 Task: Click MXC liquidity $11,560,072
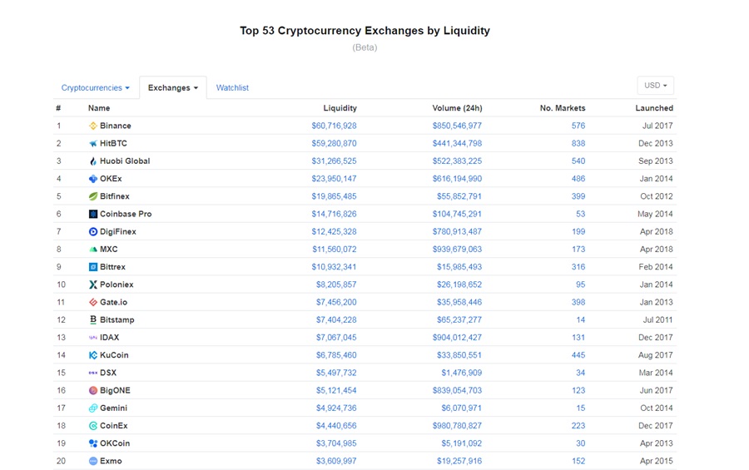coord(335,250)
